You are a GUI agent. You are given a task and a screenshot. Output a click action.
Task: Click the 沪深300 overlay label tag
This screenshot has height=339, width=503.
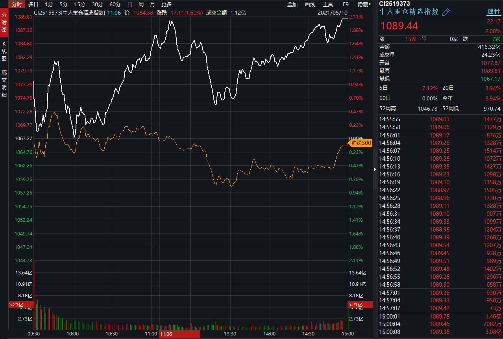(x=361, y=143)
